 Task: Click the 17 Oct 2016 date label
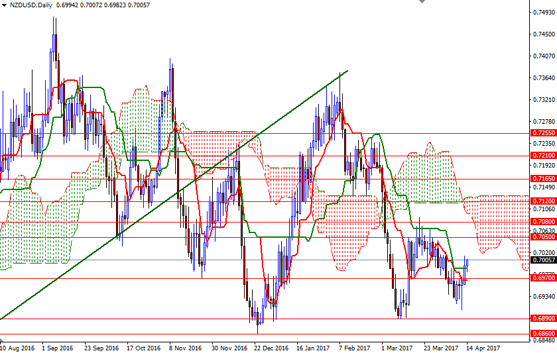[x=143, y=348]
